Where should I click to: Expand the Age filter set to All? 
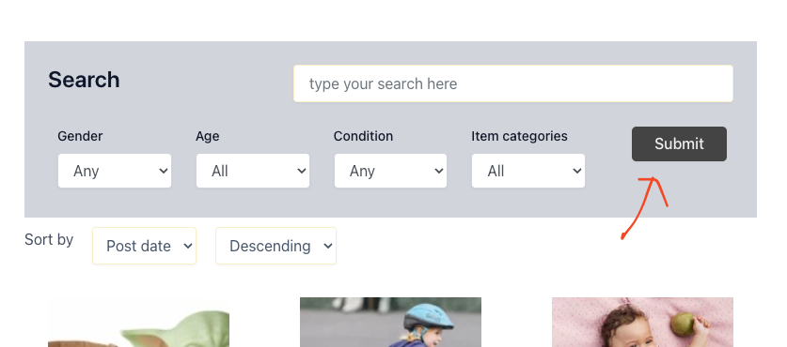click(253, 171)
